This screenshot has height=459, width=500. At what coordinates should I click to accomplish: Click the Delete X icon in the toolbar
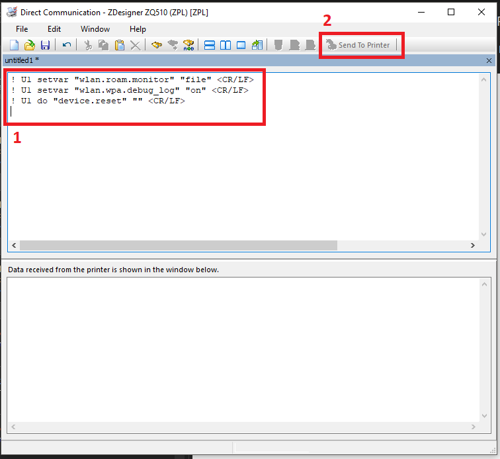point(135,45)
